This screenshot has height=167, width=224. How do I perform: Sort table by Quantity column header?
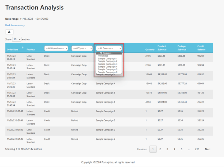[150, 49]
